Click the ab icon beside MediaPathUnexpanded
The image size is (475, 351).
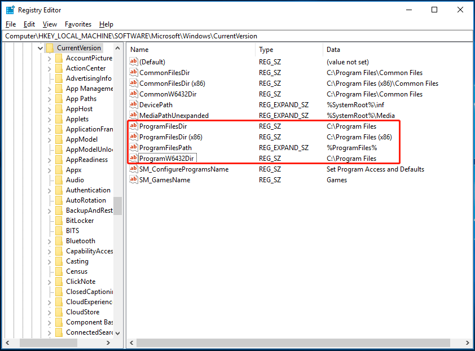[135, 116]
